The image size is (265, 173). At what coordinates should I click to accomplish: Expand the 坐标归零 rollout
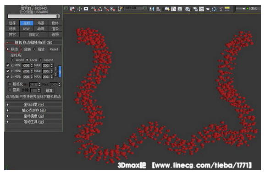(33, 105)
